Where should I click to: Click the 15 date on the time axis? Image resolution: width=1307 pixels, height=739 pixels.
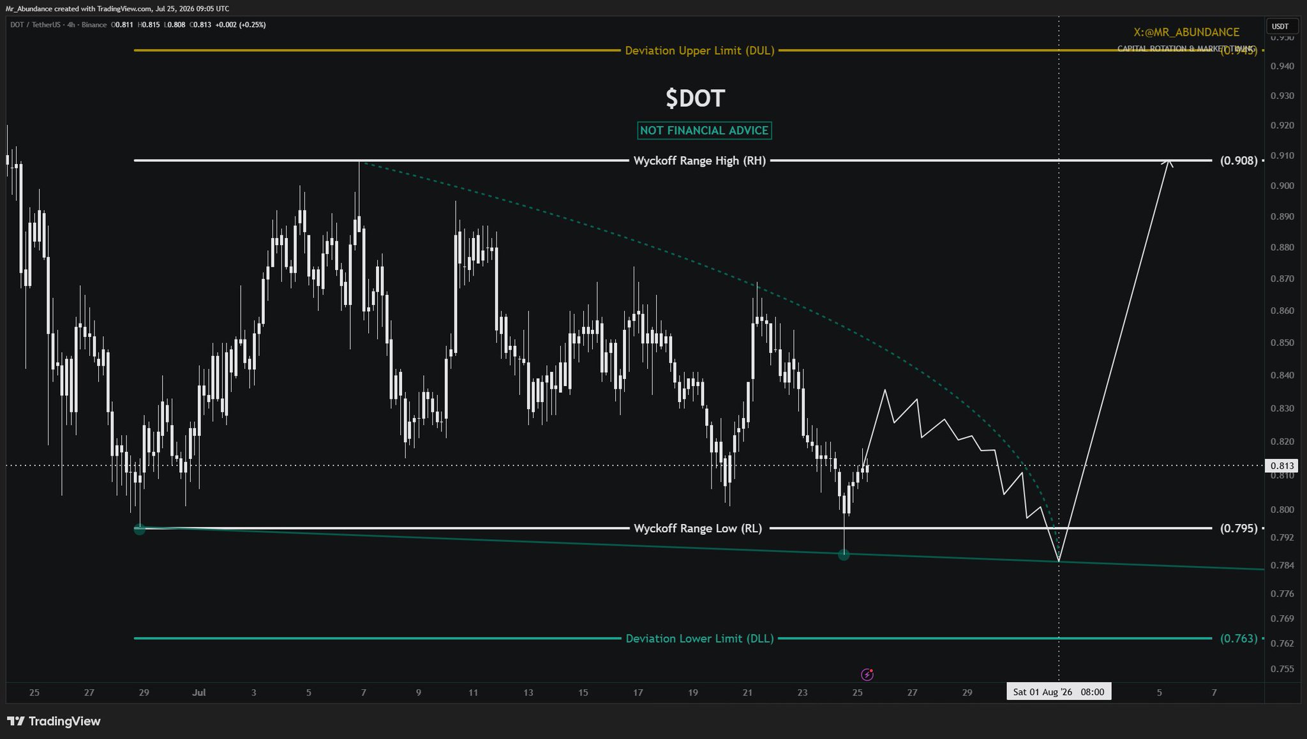pyautogui.click(x=583, y=692)
